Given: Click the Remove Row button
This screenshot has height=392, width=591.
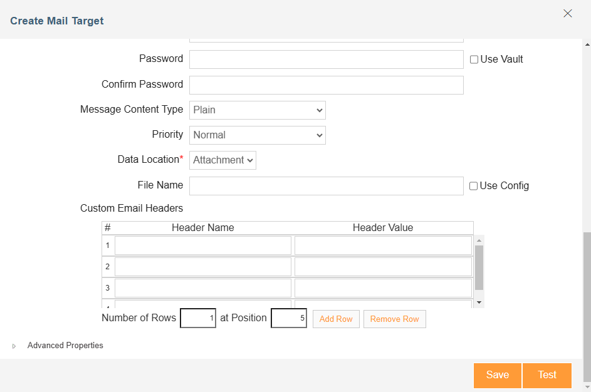Looking at the screenshot, I should coord(395,319).
